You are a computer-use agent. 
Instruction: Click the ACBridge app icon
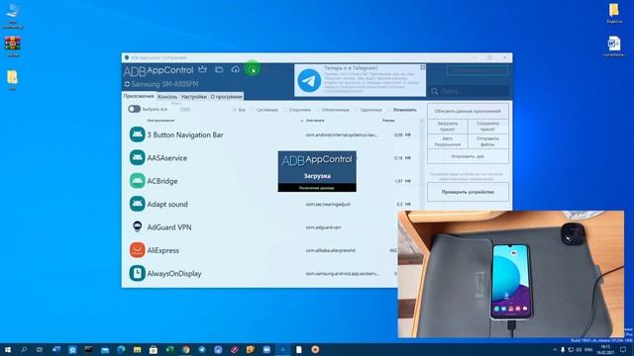pyautogui.click(x=137, y=180)
